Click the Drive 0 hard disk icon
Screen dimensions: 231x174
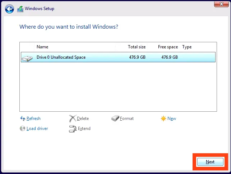coord(27,58)
